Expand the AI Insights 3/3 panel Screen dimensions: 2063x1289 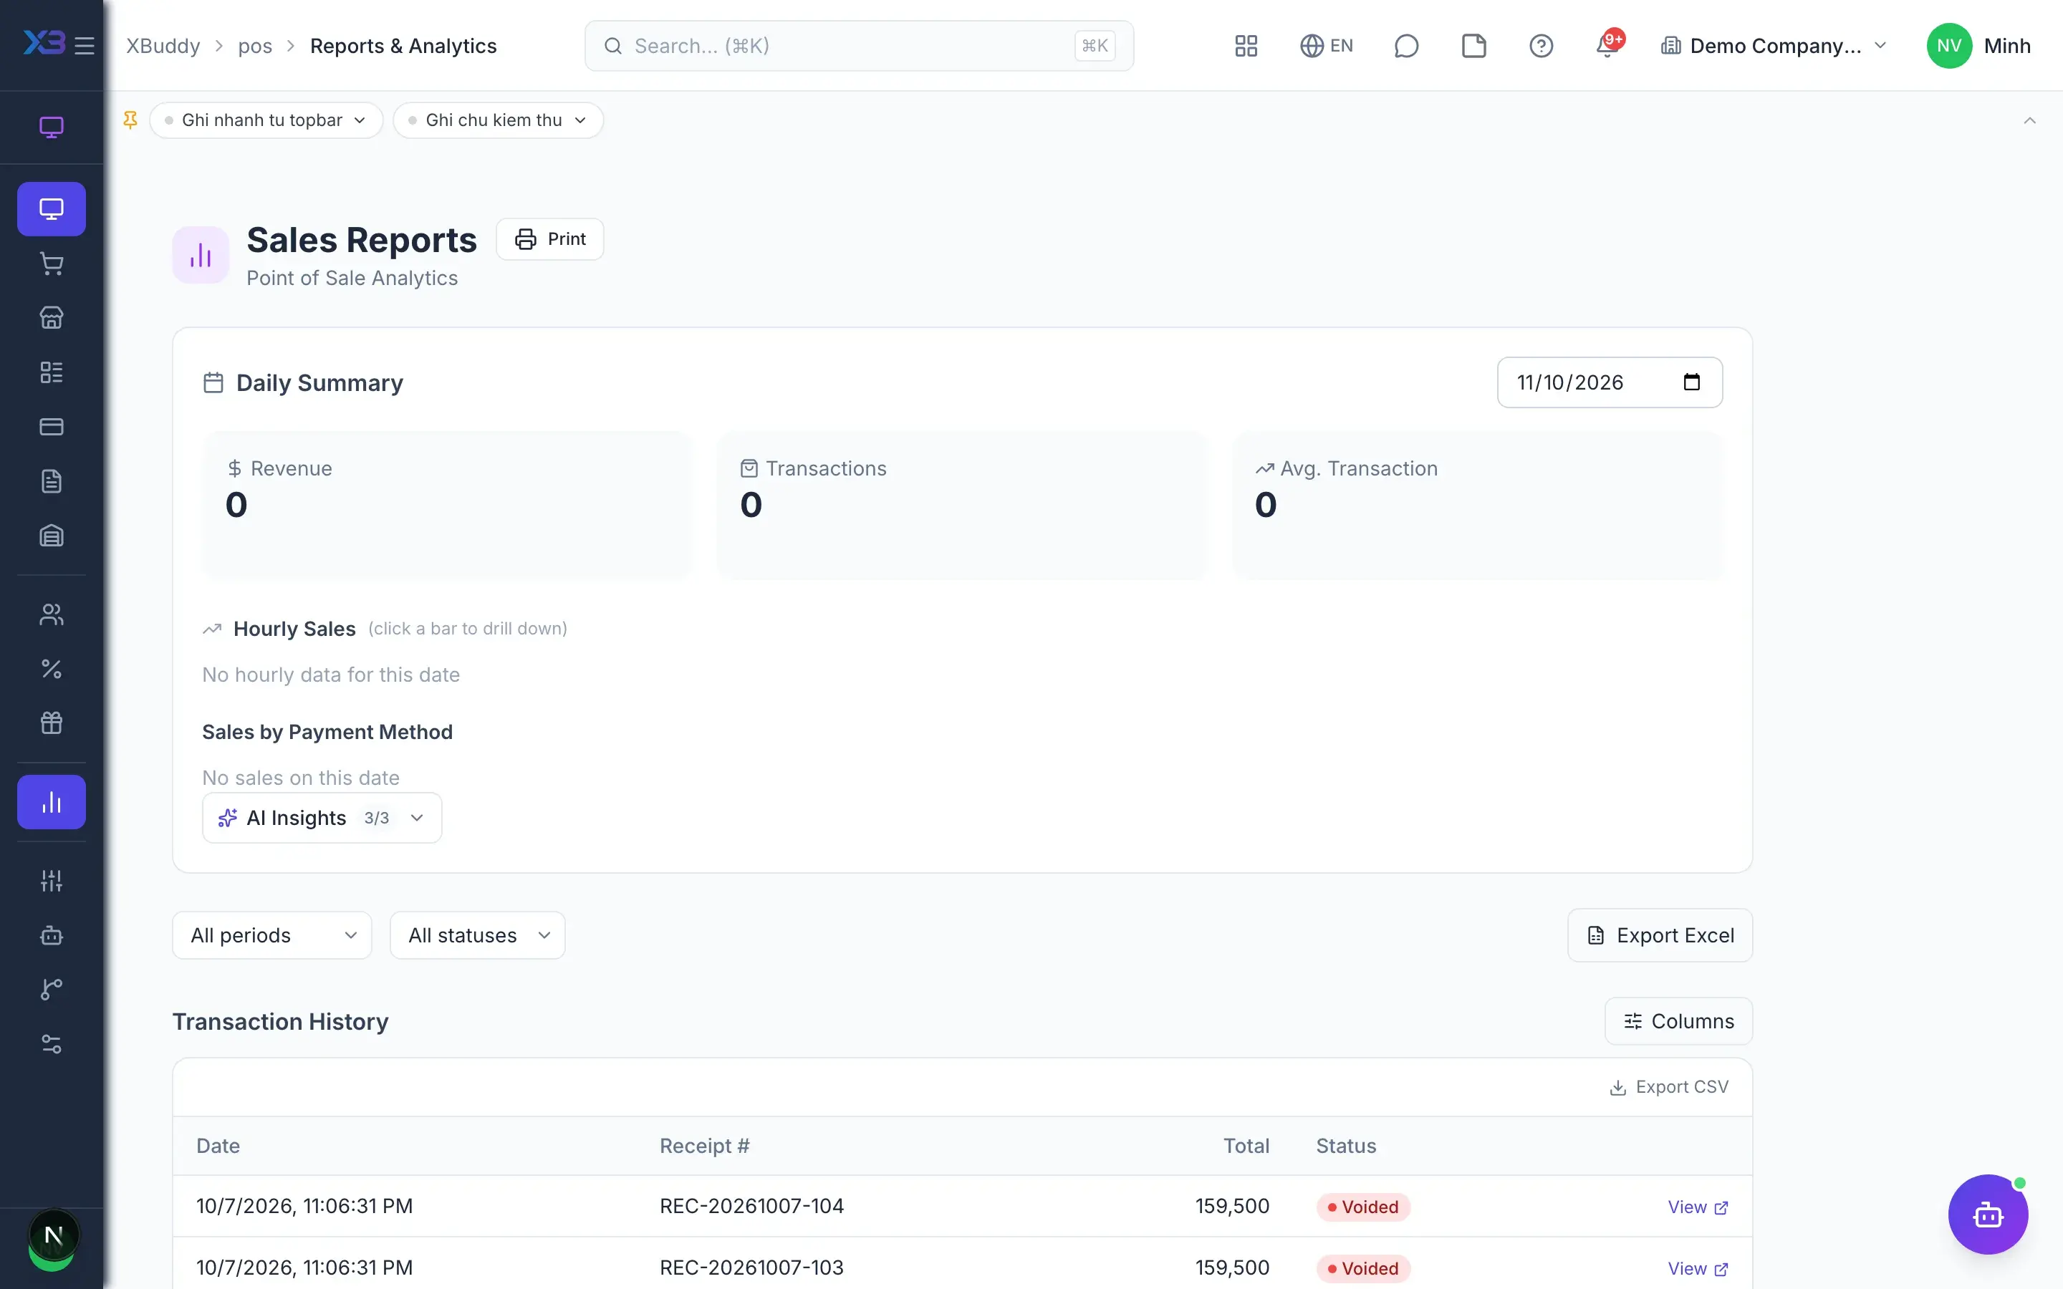pyautogui.click(x=322, y=818)
